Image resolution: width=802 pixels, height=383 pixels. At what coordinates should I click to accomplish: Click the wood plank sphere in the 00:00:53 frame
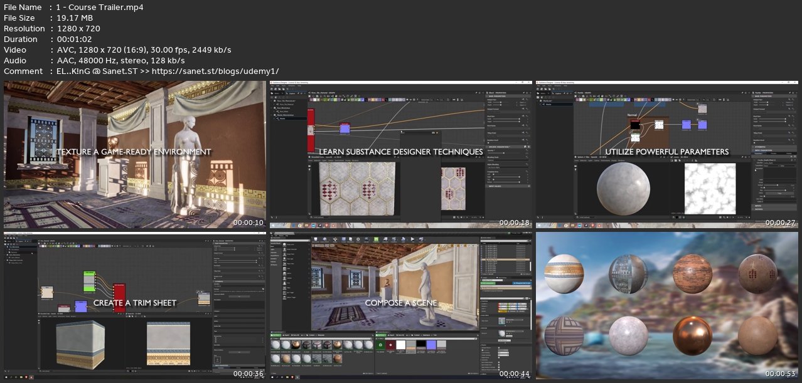pyautogui.click(x=693, y=273)
